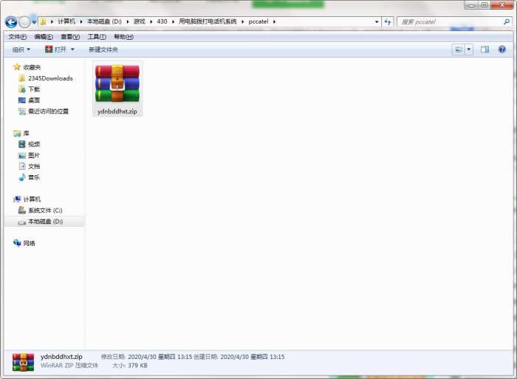Click the Back navigation arrow
The width and height of the screenshot is (517, 379).
click(11, 22)
